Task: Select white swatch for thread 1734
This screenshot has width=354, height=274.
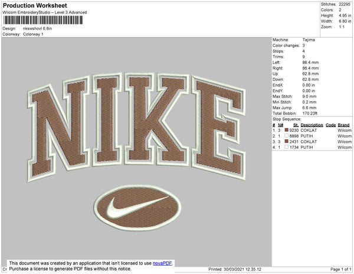Action: [x=287, y=147]
